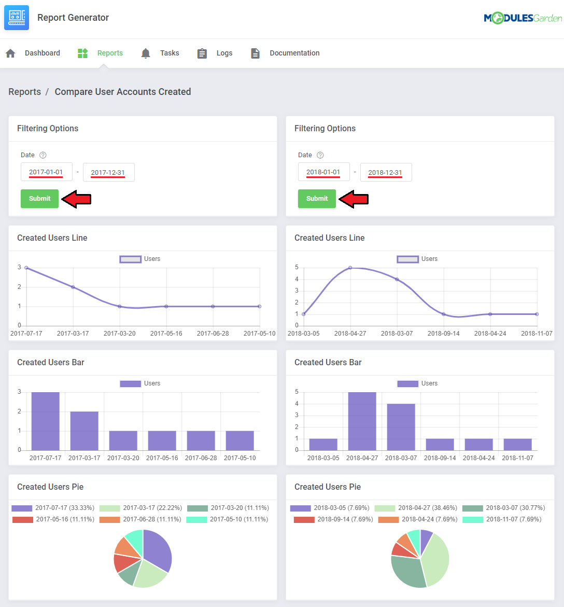Click the 2018-11-07 bar in right bar chart
Screen dimensions: 564x607
point(517,445)
